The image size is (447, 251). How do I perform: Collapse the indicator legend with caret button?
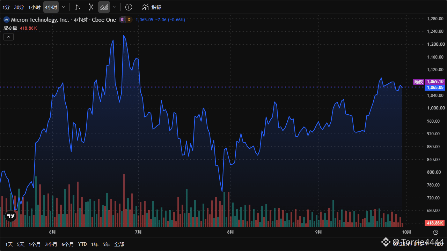click(8, 37)
